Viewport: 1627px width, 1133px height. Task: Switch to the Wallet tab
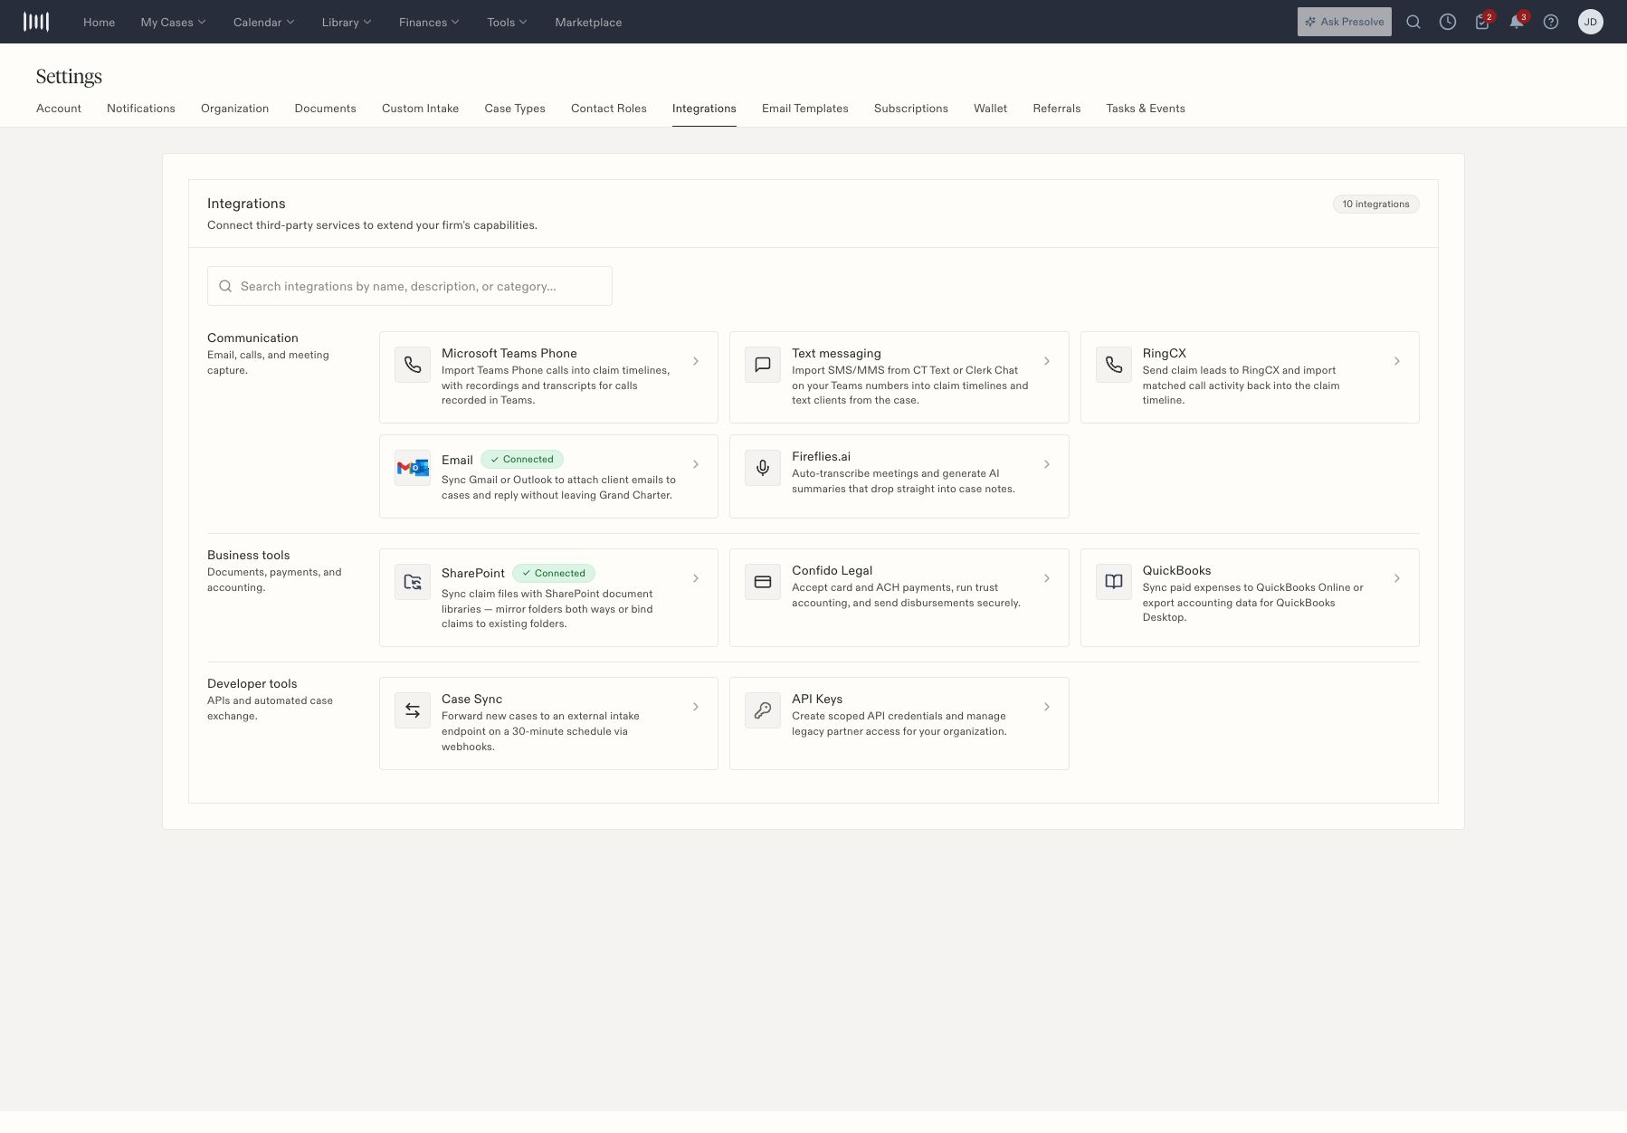[x=991, y=109]
